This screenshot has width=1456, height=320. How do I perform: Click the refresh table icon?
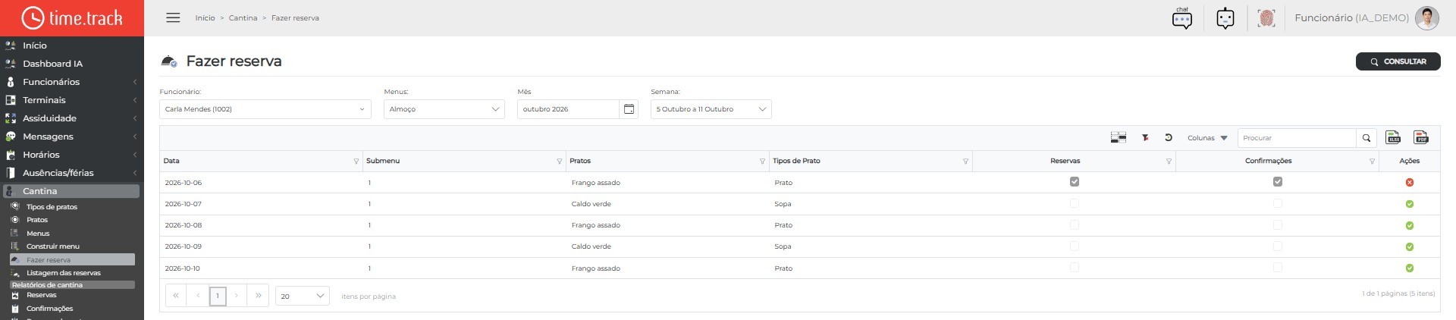[1169, 138]
